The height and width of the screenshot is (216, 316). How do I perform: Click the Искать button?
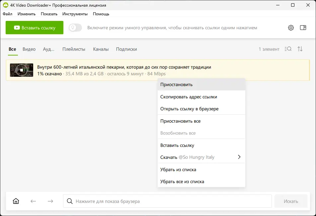(x=291, y=201)
